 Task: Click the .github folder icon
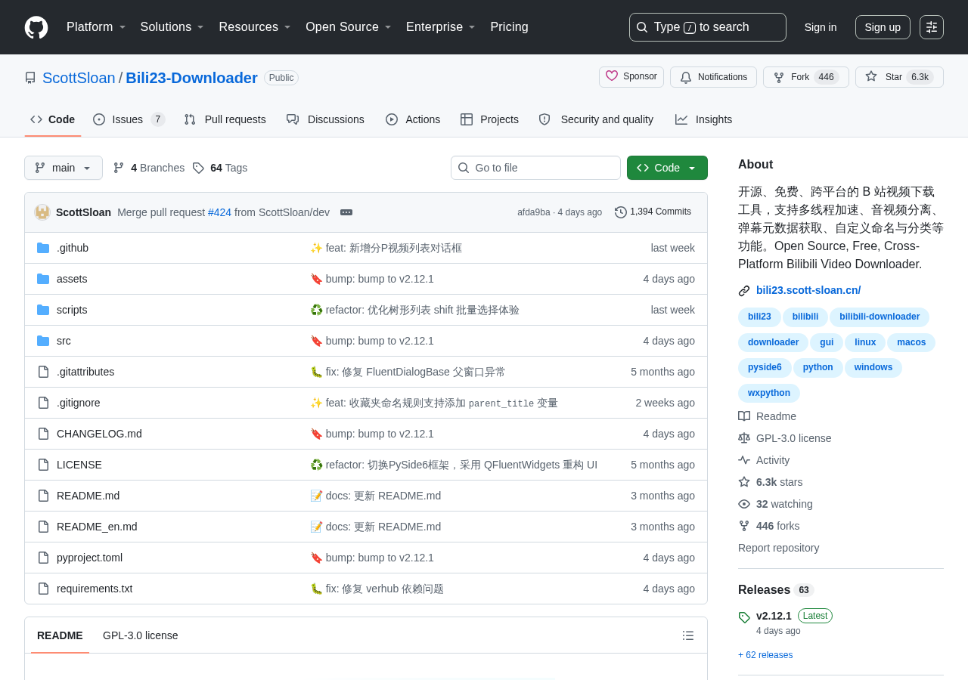(43, 248)
